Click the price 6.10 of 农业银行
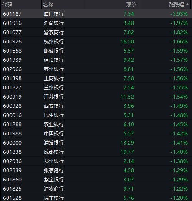 tap(129, 124)
